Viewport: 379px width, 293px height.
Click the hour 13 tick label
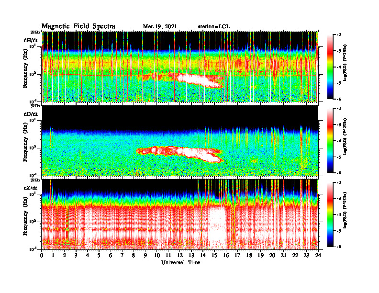point(191,256)
